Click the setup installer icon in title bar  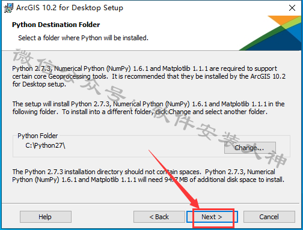[x=8, y=8]
